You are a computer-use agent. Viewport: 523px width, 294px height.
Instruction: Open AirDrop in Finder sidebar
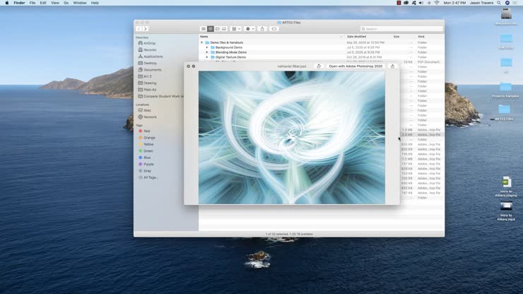[147, 43]
